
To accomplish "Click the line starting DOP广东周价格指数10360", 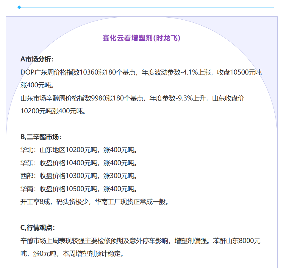I will point(141,72).
